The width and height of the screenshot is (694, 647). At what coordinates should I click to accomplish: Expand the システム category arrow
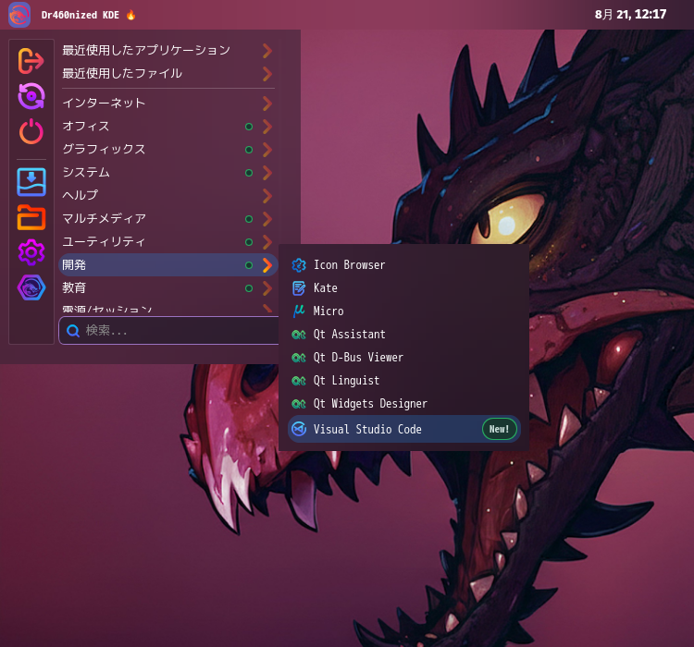coord(266,173)
